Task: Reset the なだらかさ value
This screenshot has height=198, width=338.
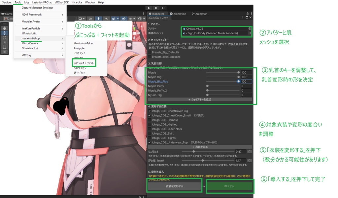Action: [x=250, y=152]
